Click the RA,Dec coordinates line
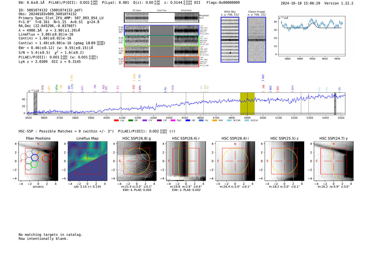 (48, 26)
